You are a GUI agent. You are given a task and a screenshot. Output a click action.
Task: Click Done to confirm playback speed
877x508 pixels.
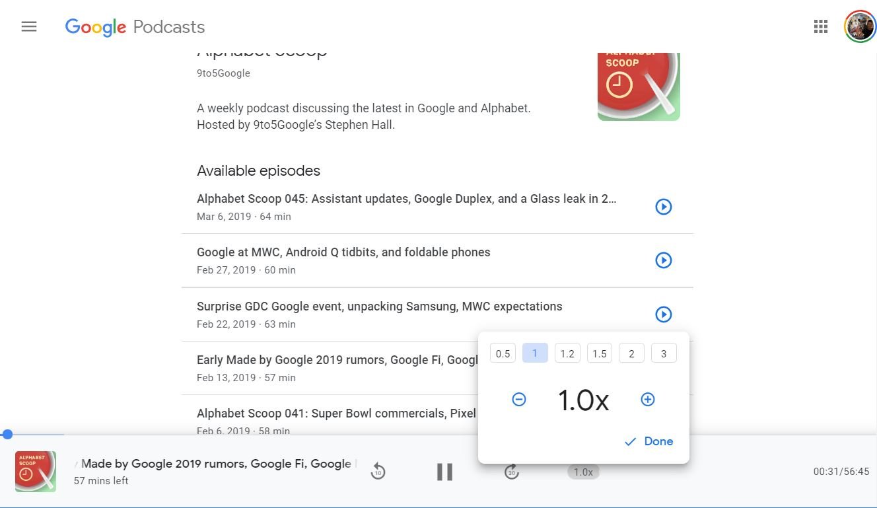click(x=649, y=441)
